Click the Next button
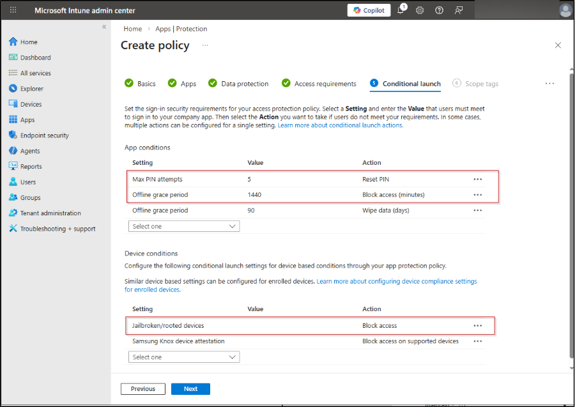This screenshot has height=407, width=575. [x=190, y=388]
